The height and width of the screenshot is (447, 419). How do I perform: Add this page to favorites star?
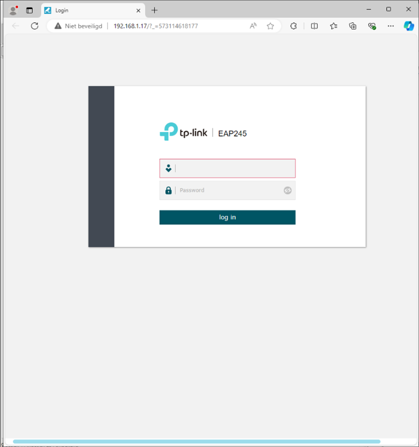270,26
